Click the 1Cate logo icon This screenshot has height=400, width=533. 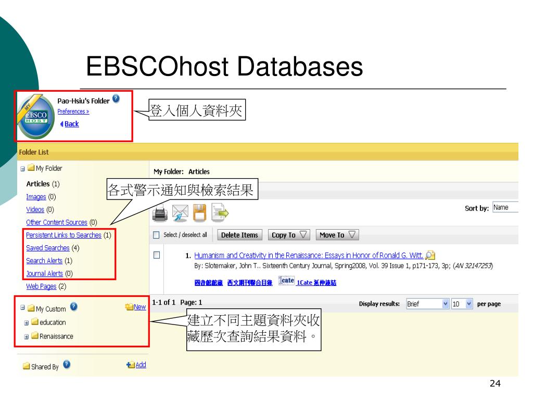(x=286, y=280)
